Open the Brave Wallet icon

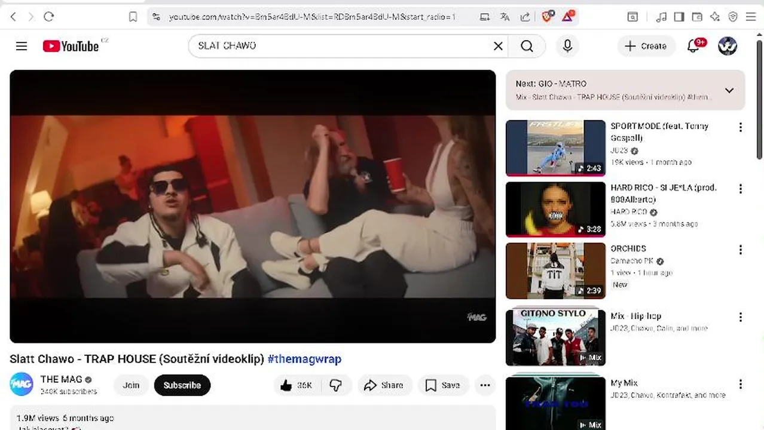pyautogui.click(x=697, y=17)
